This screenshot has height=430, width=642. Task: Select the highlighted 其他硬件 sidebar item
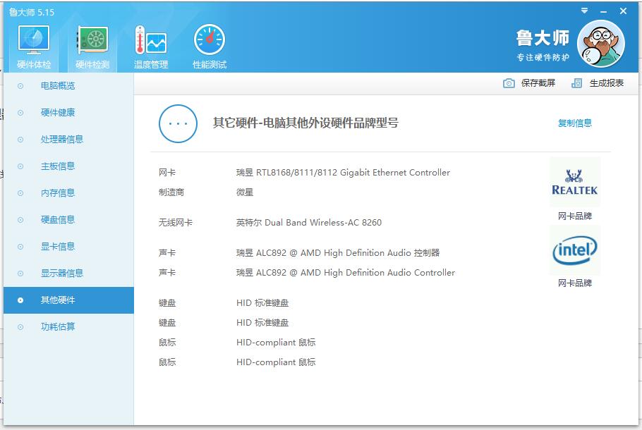tap(69, 300)
